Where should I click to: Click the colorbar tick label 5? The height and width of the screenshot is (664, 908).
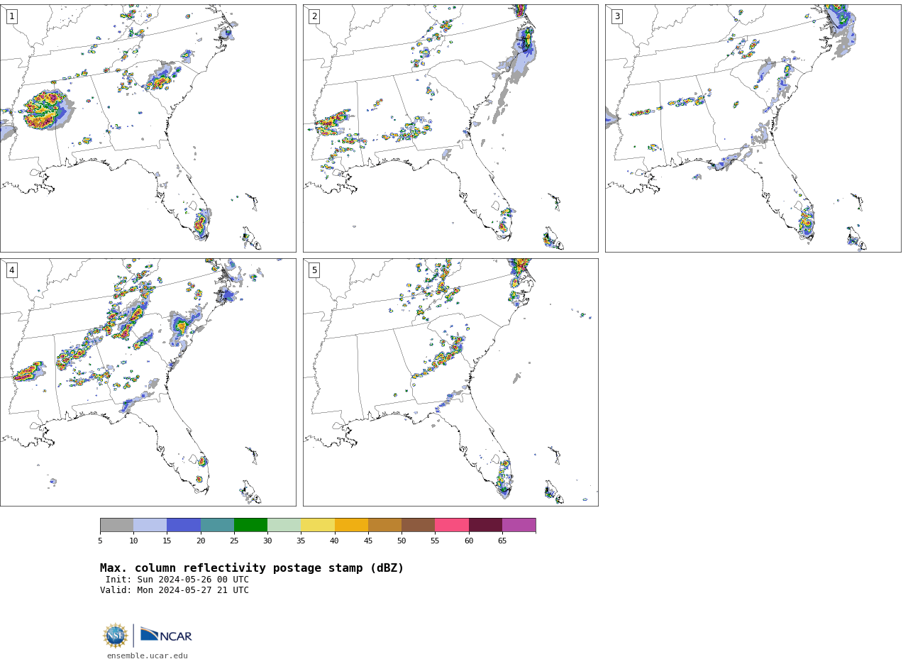click(100, 541)
